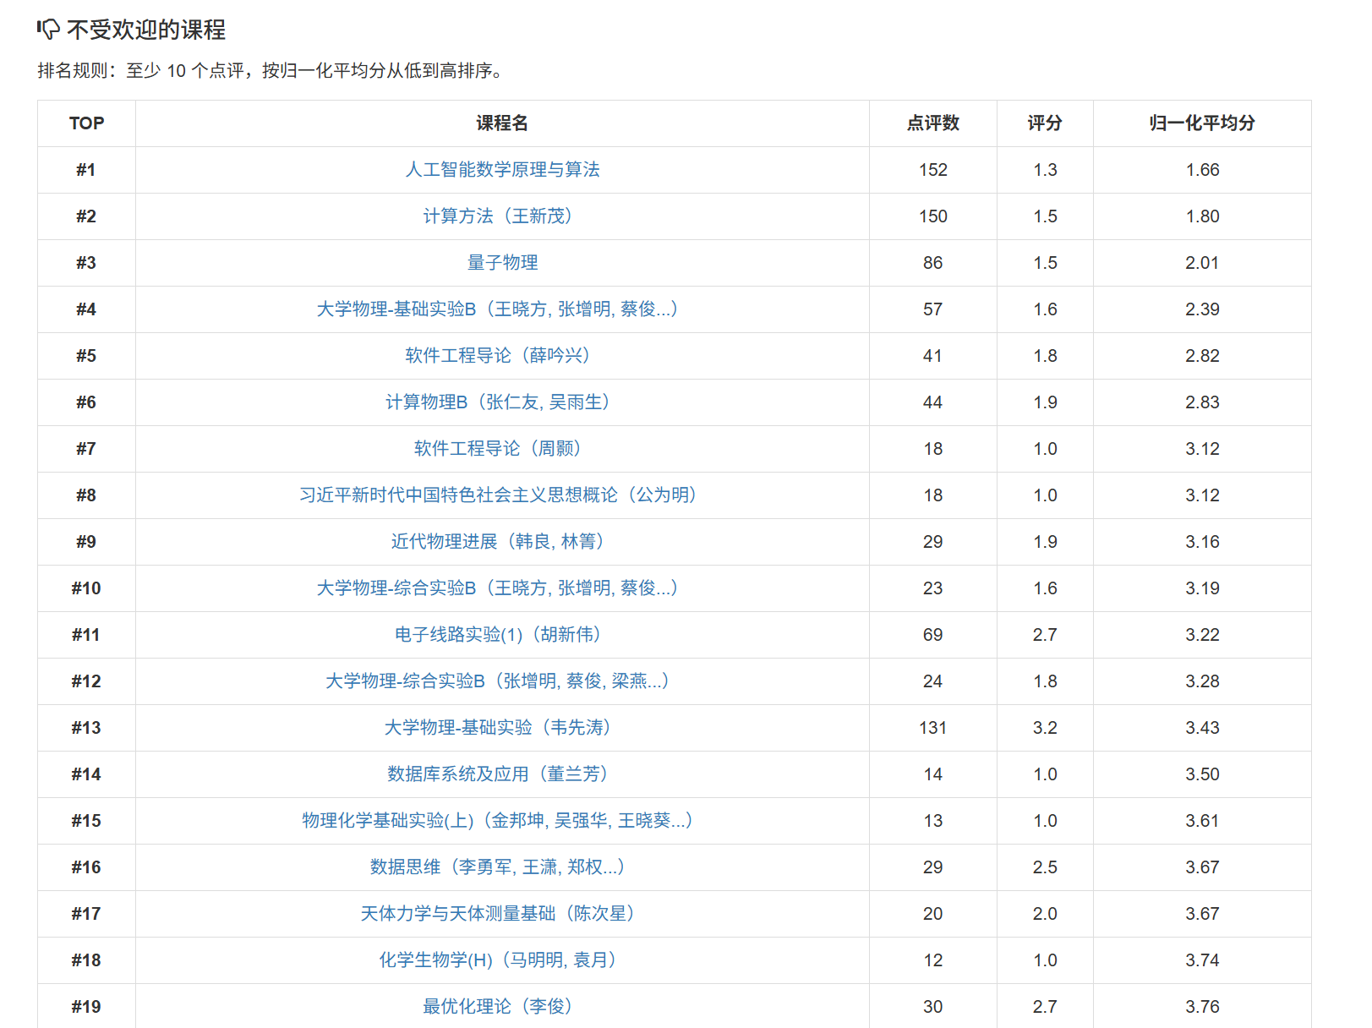Click the thumbs-down icon beside 不受欢迎的课程
1372x1028 pixels.
click(x=48, y=30)
